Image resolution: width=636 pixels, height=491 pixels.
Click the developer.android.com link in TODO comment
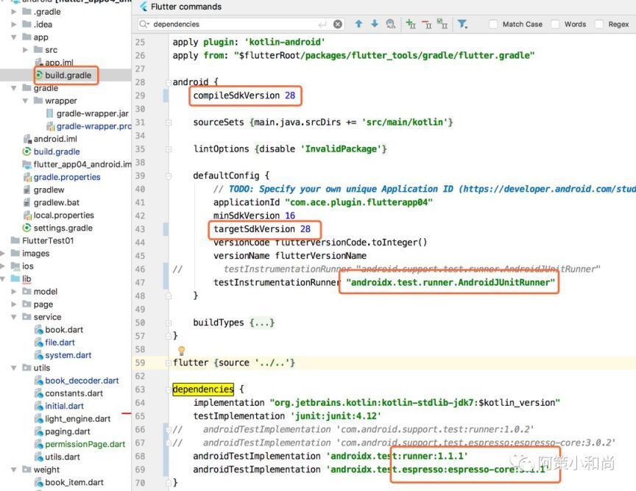point(549,189)
